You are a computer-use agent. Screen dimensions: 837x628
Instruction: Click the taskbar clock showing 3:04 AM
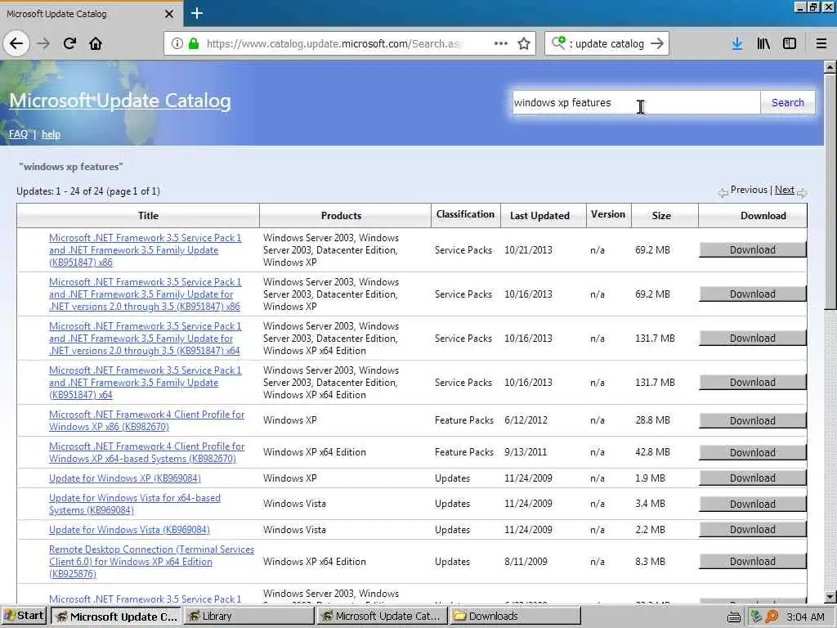pos(805,617)
